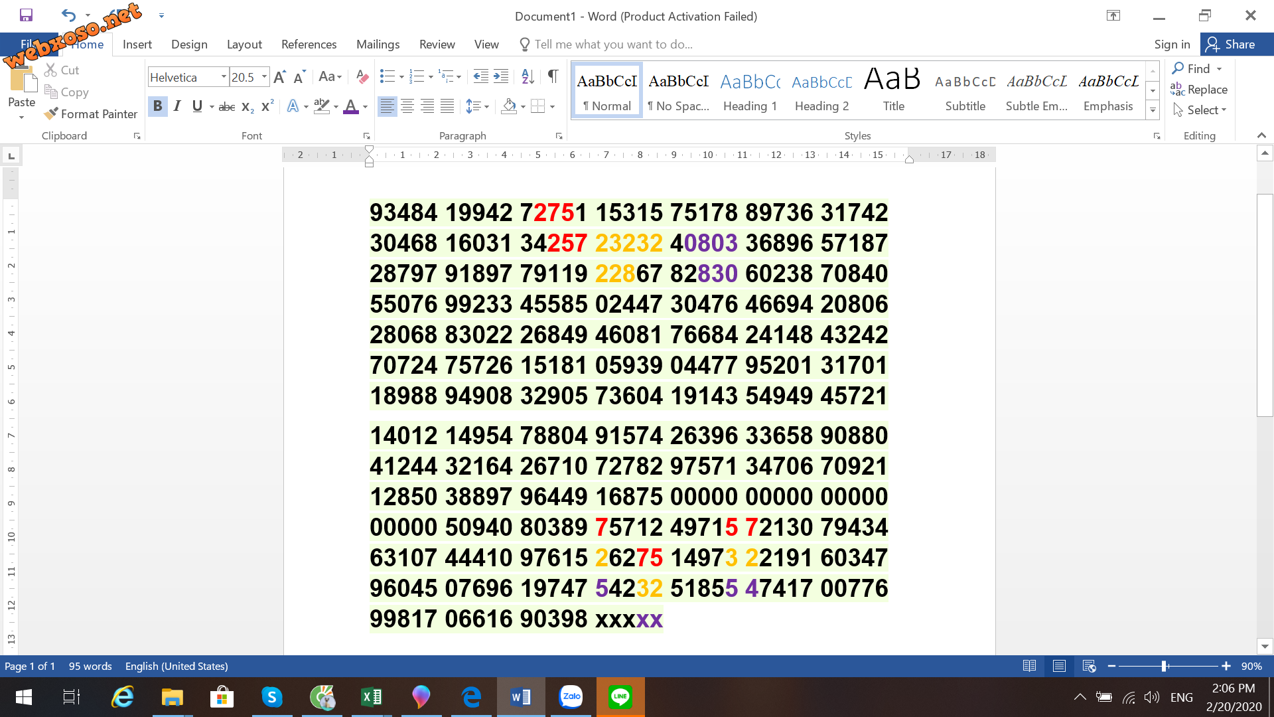Open the Insert tab
The height and width of the screenshot is (717, 1274).
137,44
